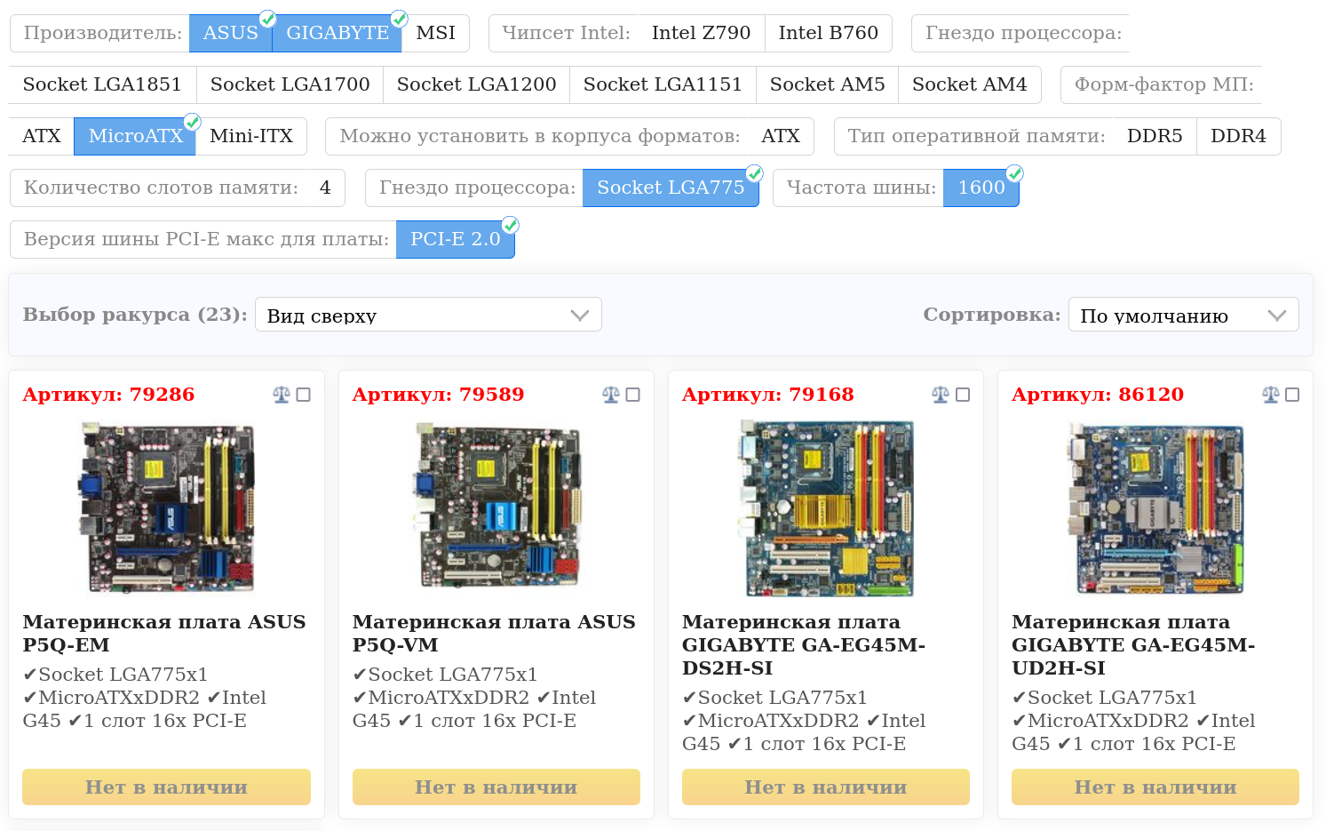The image size is (1326, 831).
Task: Click the compare scales icon for article 86120
Action: click(1271, 395)
